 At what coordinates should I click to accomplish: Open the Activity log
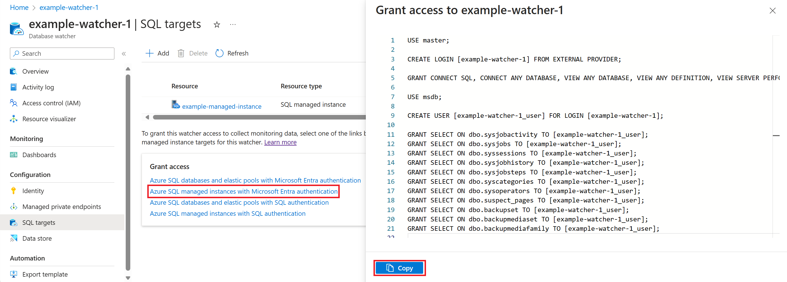click(x=38, y=87)
